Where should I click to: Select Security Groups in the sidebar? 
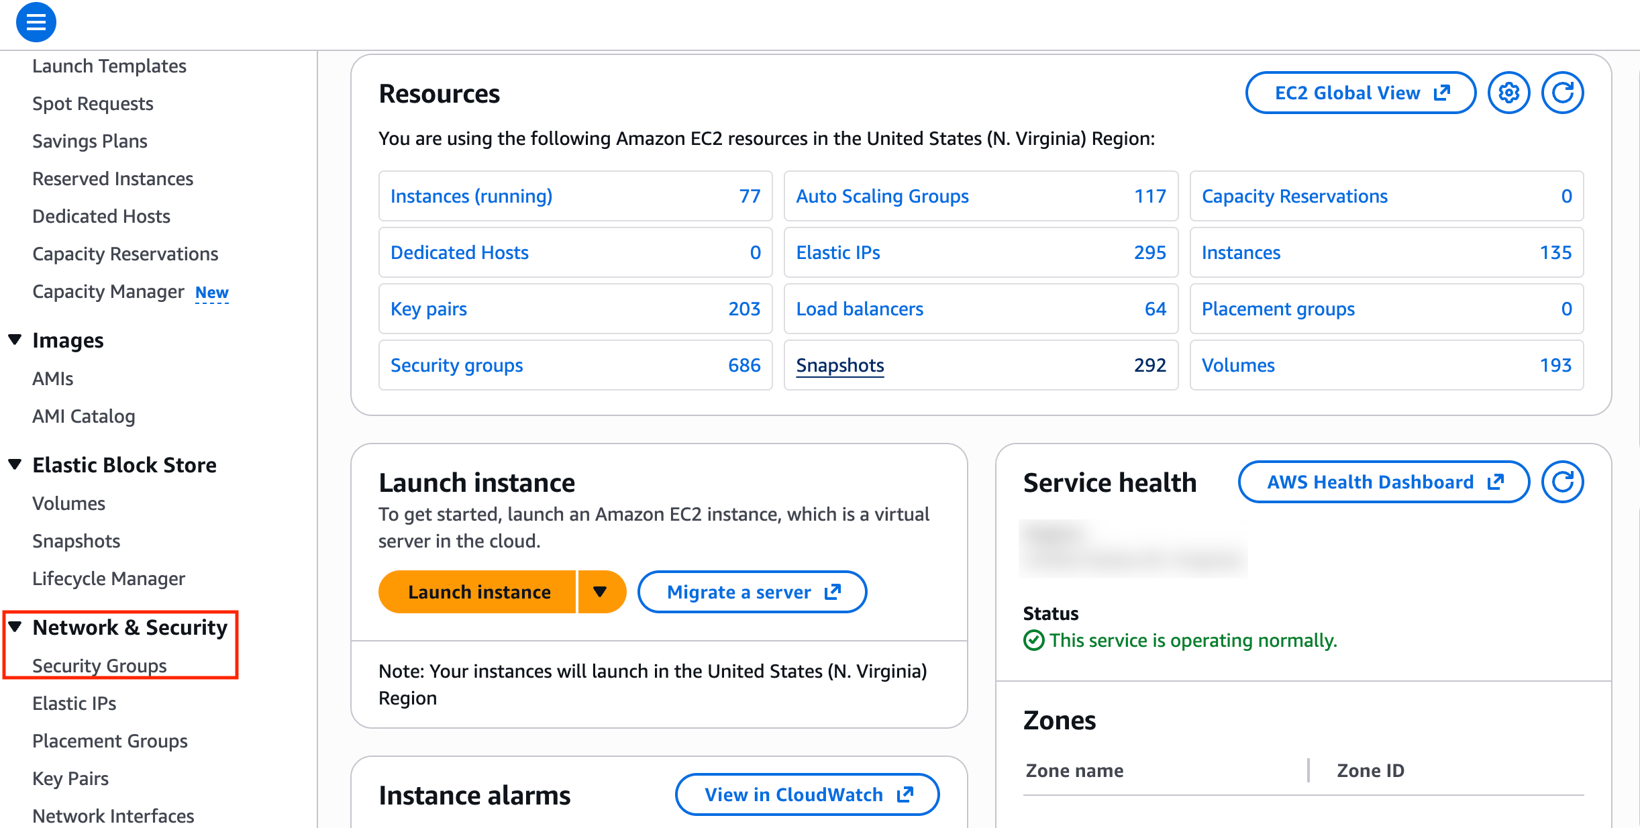pos(99,666)
